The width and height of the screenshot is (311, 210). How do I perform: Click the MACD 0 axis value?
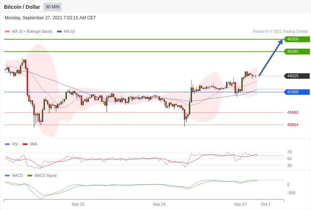(288, 184)
